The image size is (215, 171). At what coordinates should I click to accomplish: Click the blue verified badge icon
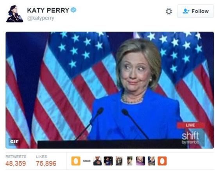[73, 10]
